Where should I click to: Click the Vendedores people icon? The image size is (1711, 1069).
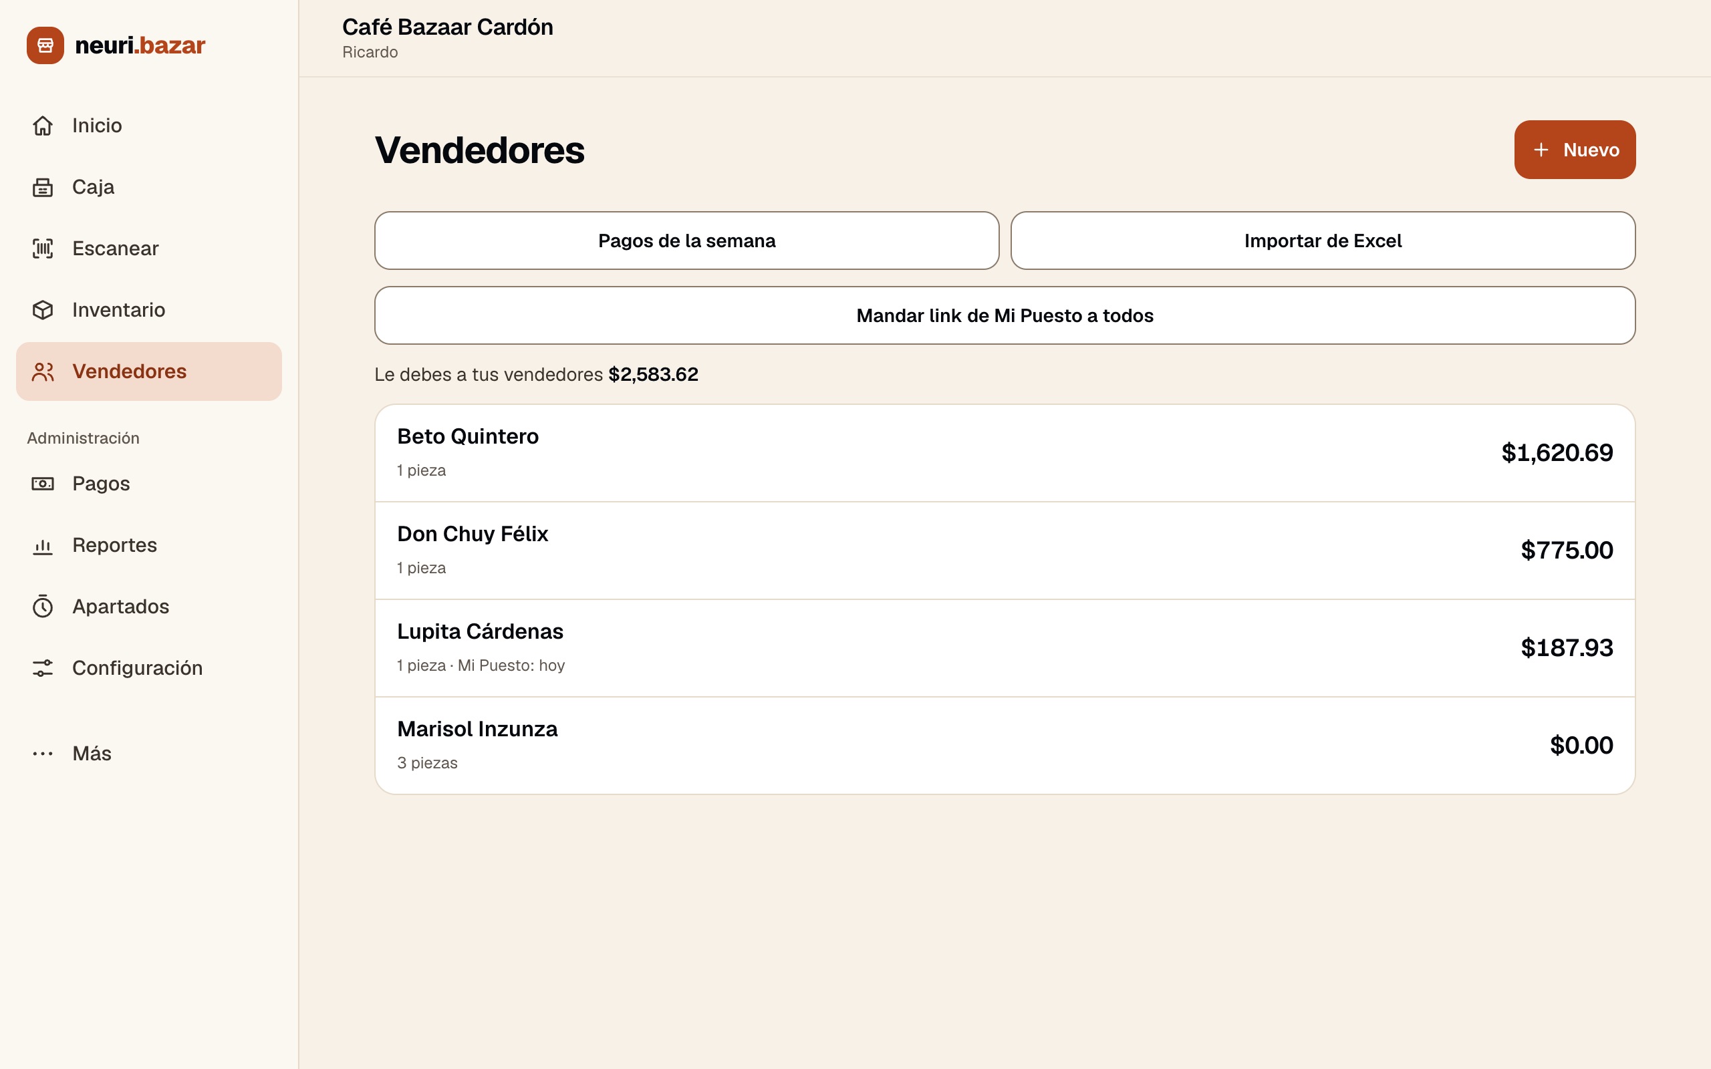(42, 371)
